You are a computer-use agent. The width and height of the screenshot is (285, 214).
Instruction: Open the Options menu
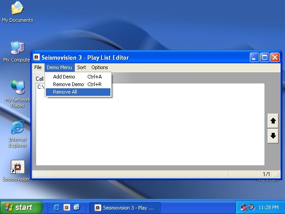pos(100,67)
